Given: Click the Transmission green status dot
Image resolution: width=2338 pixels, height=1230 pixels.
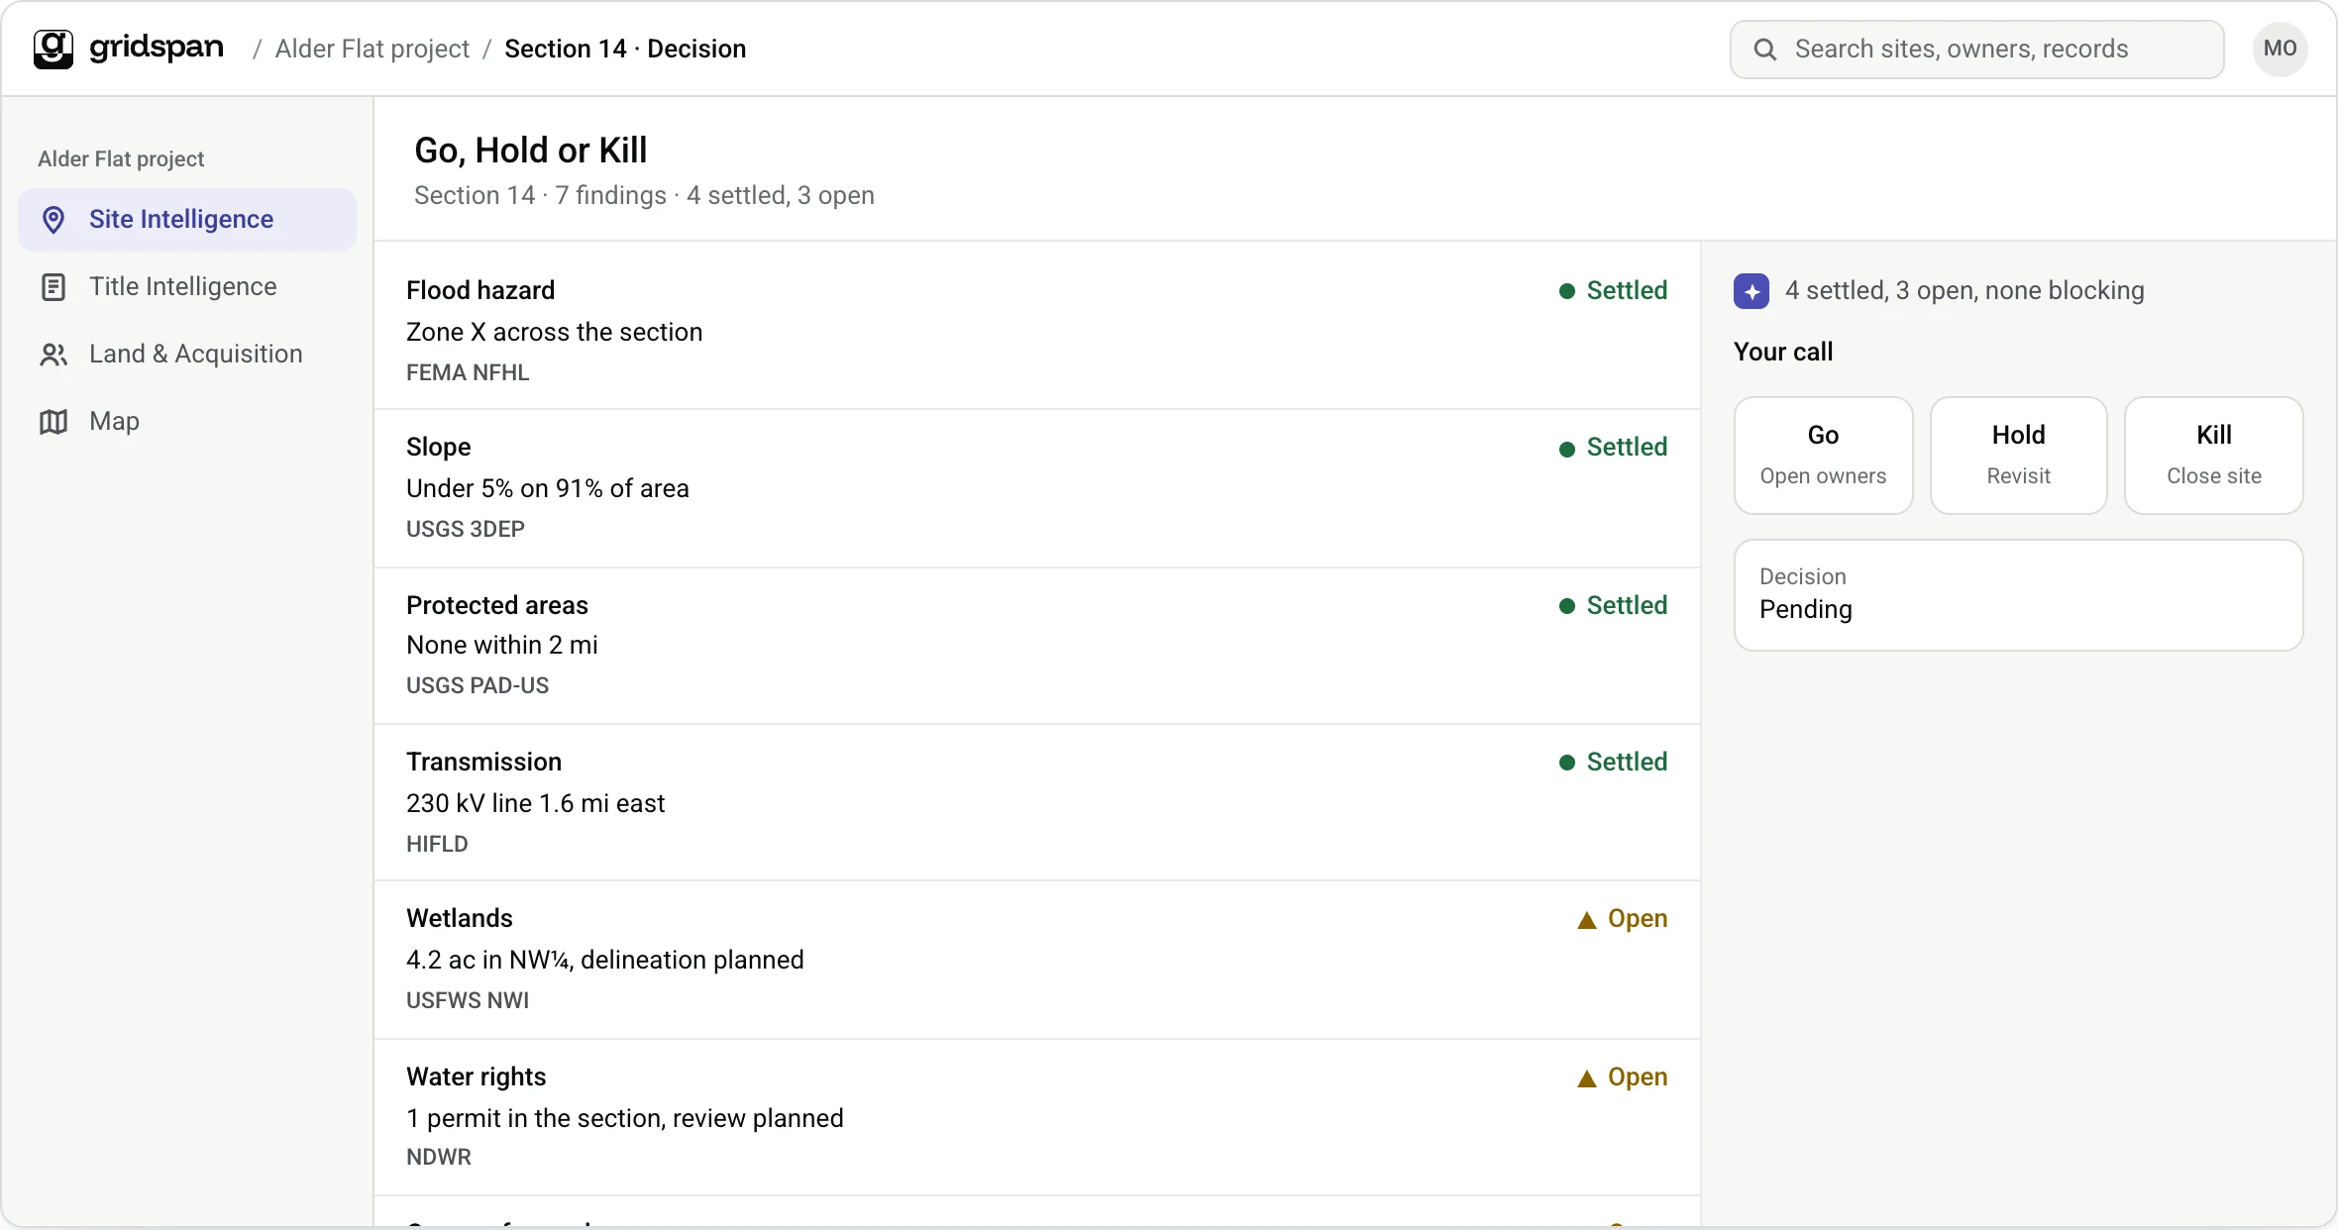Looking at the screenshot, I should click(1567, 763).
